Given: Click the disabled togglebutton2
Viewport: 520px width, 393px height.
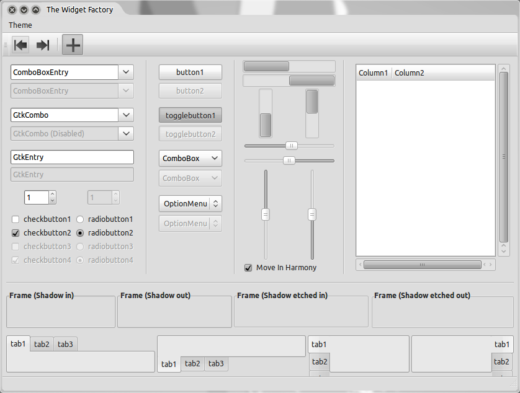Looking at the screenshot, I should 191,134.
